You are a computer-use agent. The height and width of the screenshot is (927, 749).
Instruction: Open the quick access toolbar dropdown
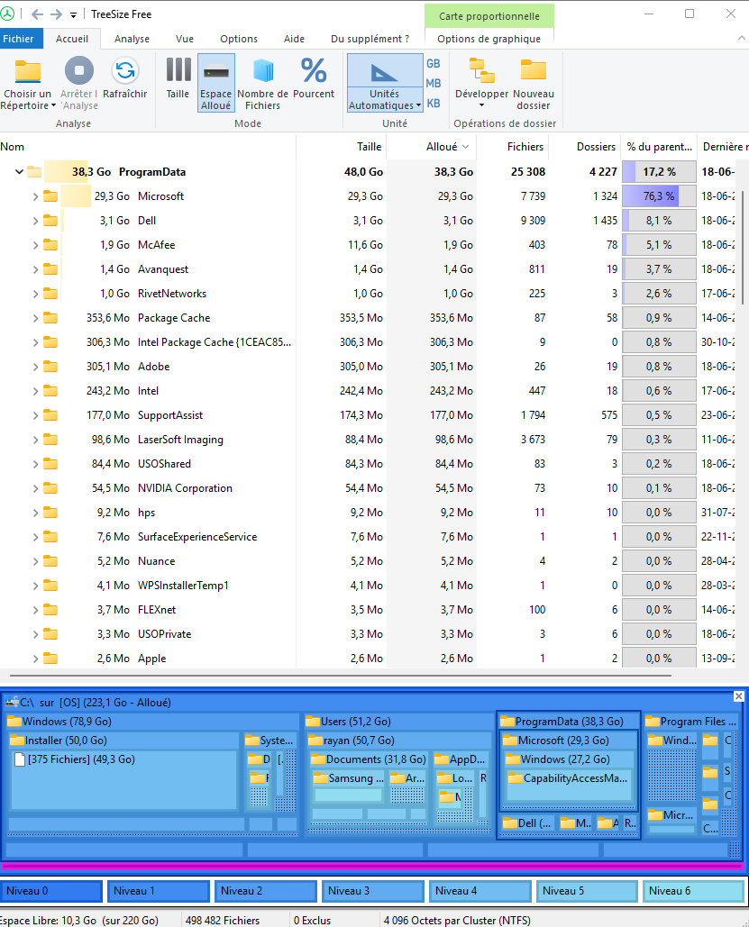click(73, 14)
